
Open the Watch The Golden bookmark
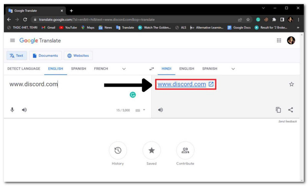[x=155, y=27]
